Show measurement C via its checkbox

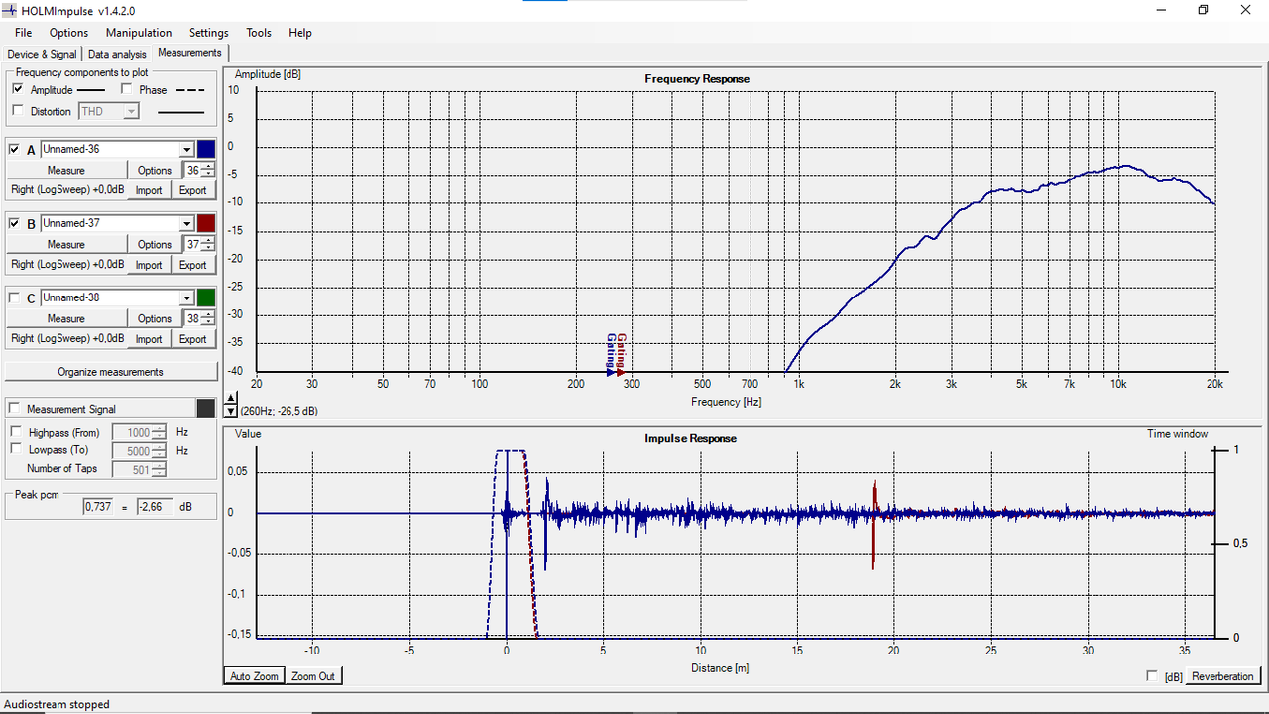click(14, 297)
